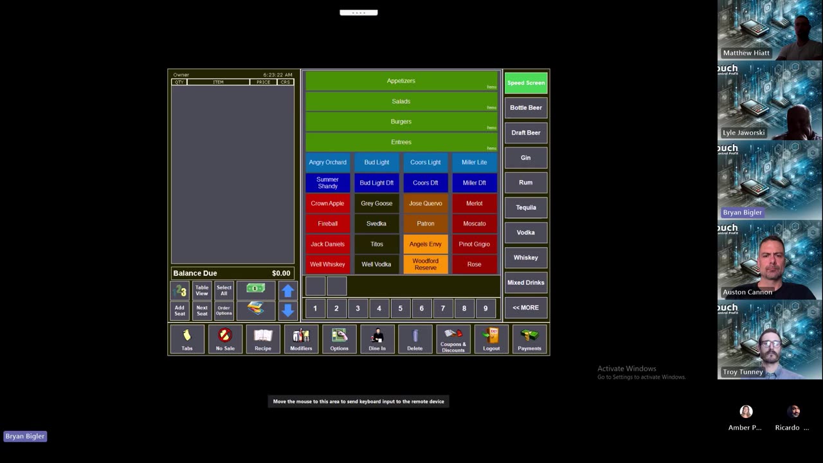
Task: Switch to Gin tab
Action: click(526, 158)
